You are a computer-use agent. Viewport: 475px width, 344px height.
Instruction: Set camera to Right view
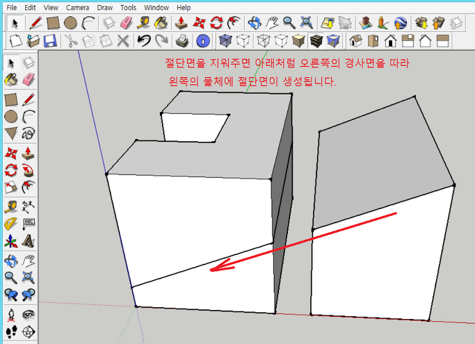[408, 41]
